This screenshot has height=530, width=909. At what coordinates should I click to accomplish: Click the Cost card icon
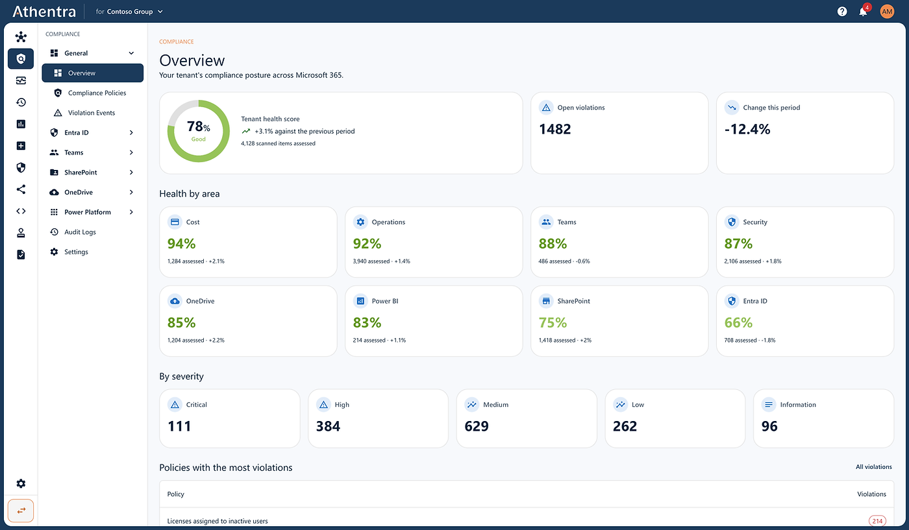pyautogui.click(x=175, y=222)
